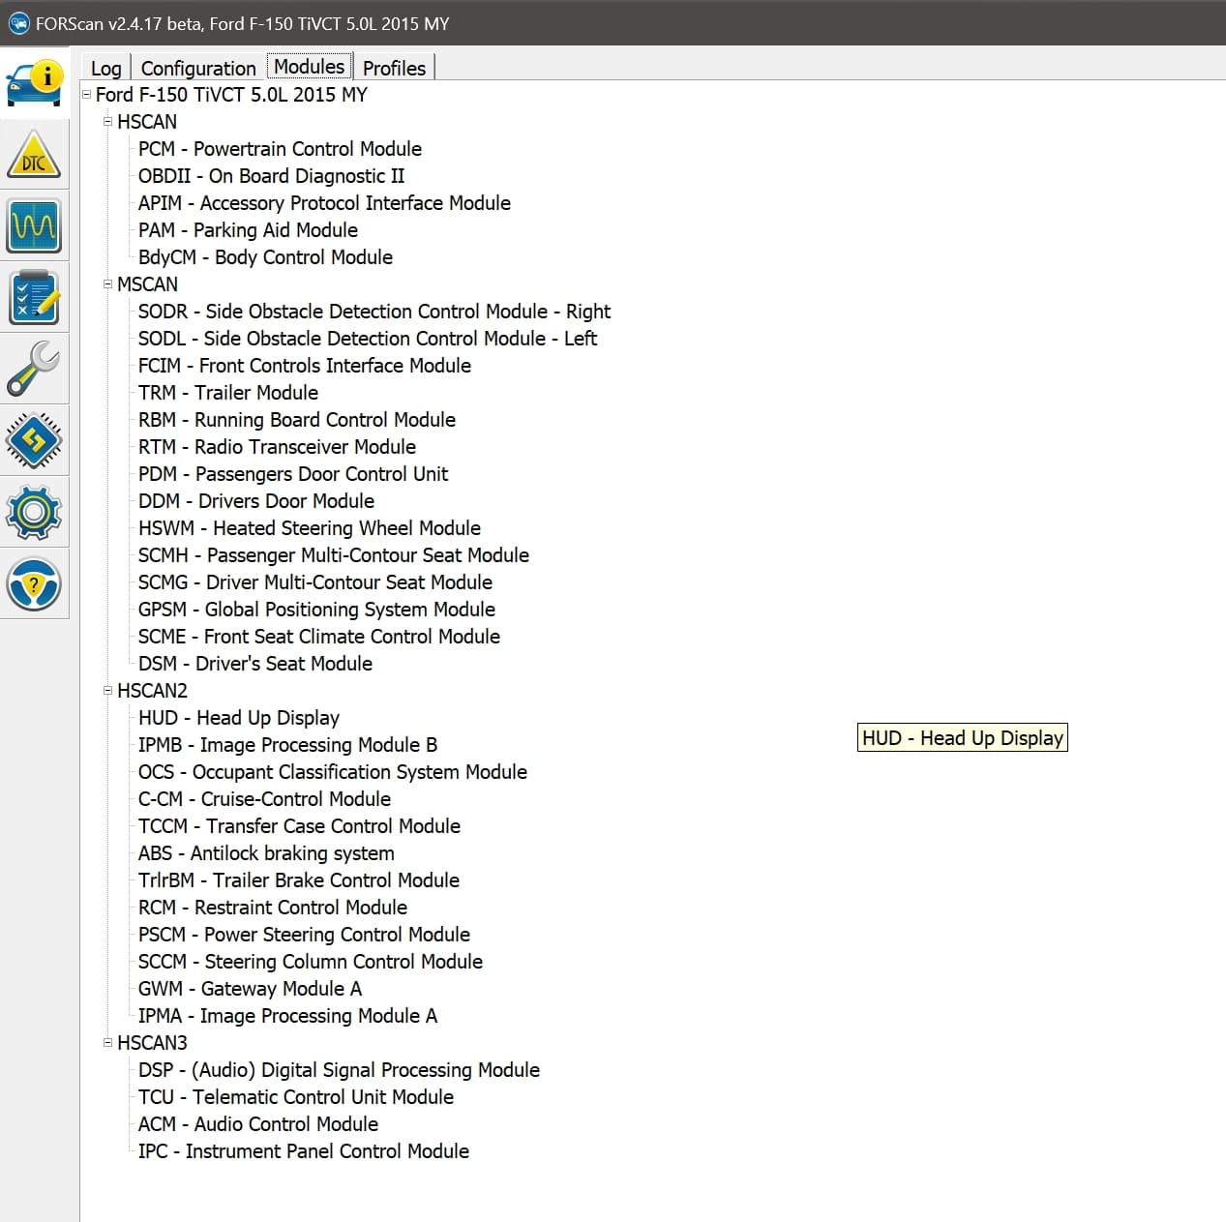Collapse the HSCAN3 branch expander
The image size is (1226, 1222).
click(x=108, y=1043)
